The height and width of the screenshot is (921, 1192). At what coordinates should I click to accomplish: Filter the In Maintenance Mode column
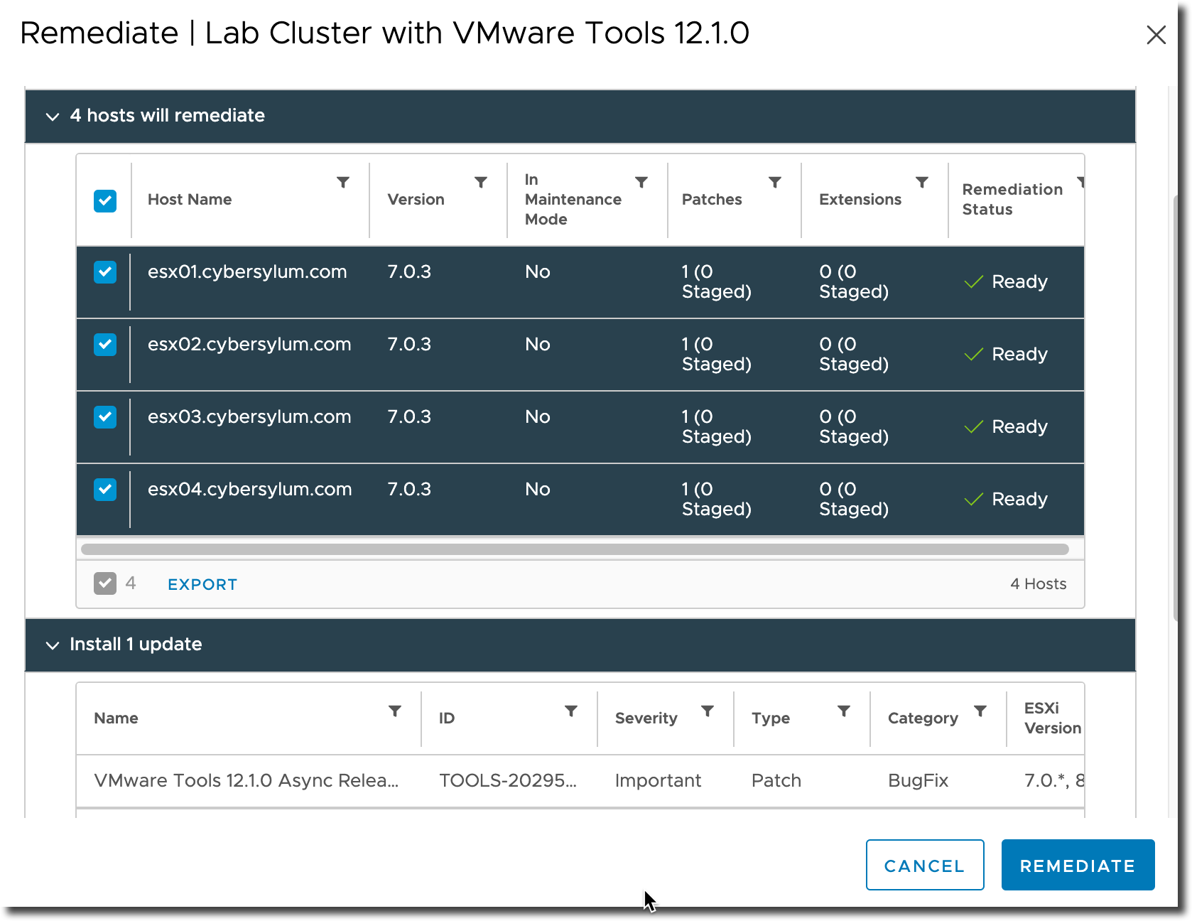click(x=641, y=183)
